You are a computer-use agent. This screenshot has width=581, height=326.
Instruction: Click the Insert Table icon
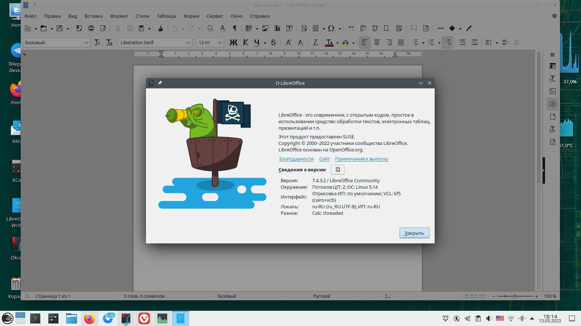[249, 28]
